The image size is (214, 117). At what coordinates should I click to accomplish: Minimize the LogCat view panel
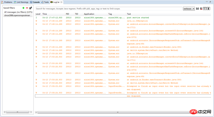pos(207,2)
